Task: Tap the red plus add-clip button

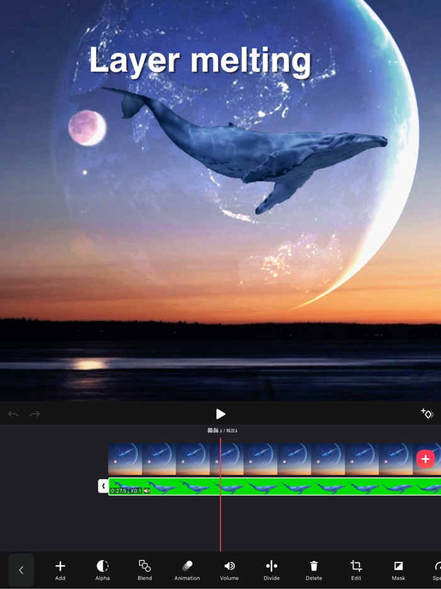Action: coord(425,458)
